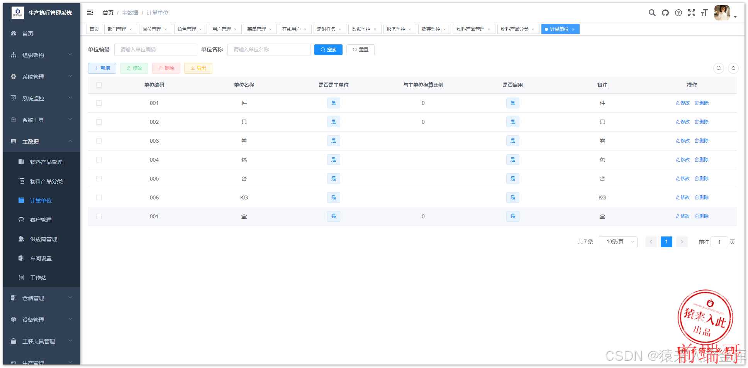Expand the 仓储管理 menu
Image resolution: width=748 pixels, height=368 pixels.
click(42, 298)
